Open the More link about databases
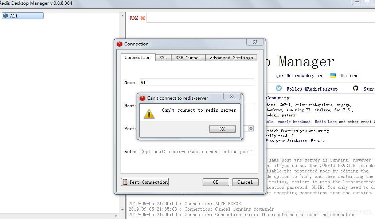The height and width of the screenshot is (219, 375). (318, 141)
